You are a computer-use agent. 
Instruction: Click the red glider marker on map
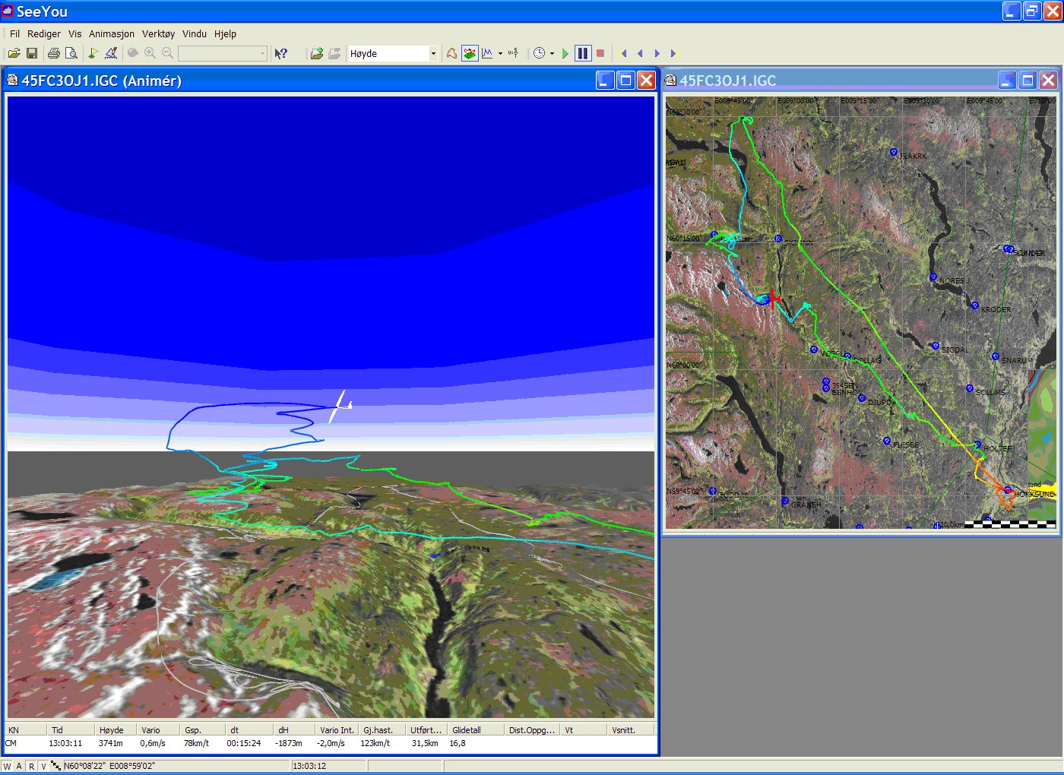773,298
